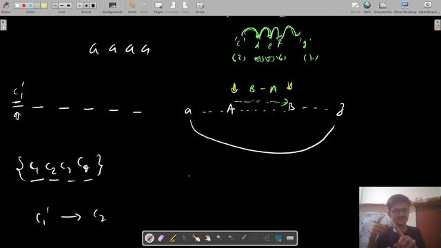Choose the thick line width
441x248 pixels.
pyautogui.click(x=68, y=6)
